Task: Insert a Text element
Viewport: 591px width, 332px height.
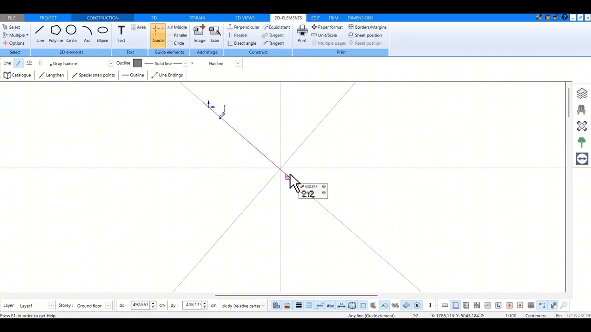Action: (x=121, y=34)
